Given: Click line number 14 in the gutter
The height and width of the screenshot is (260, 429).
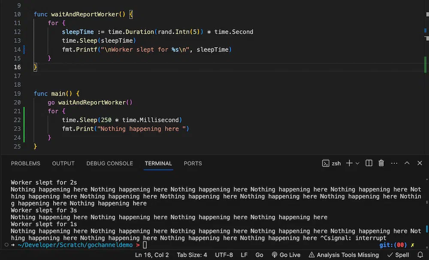Looking at the screenshot, I should (x=17, y=49).
